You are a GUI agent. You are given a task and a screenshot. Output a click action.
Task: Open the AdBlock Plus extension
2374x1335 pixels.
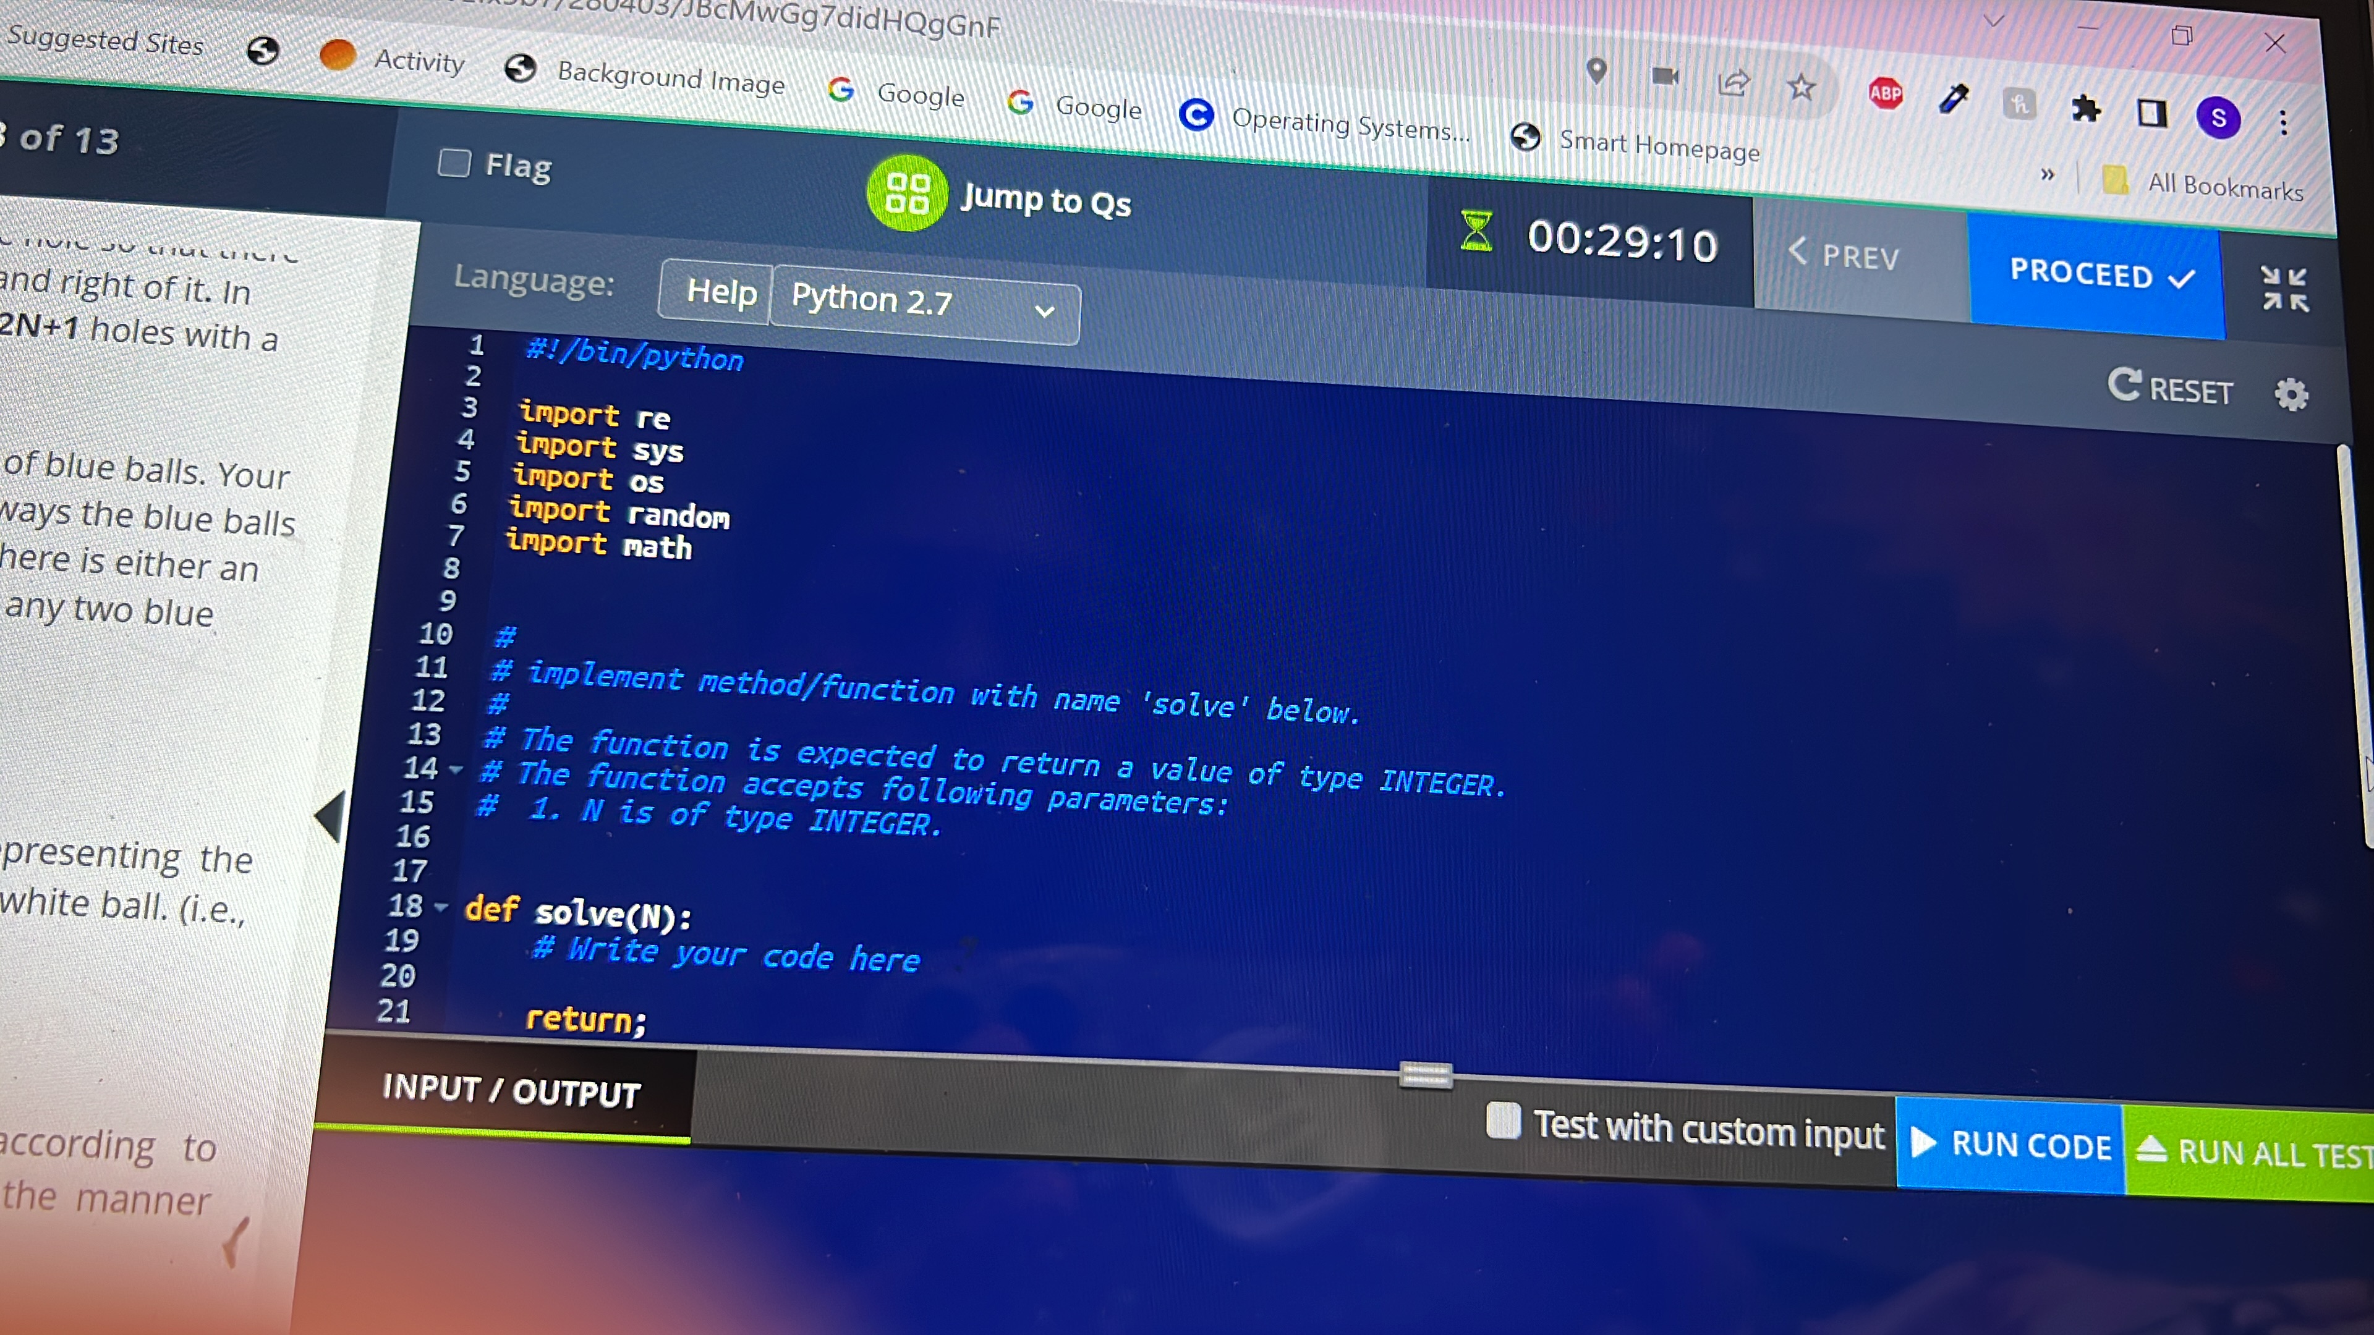pos(1886,93)
